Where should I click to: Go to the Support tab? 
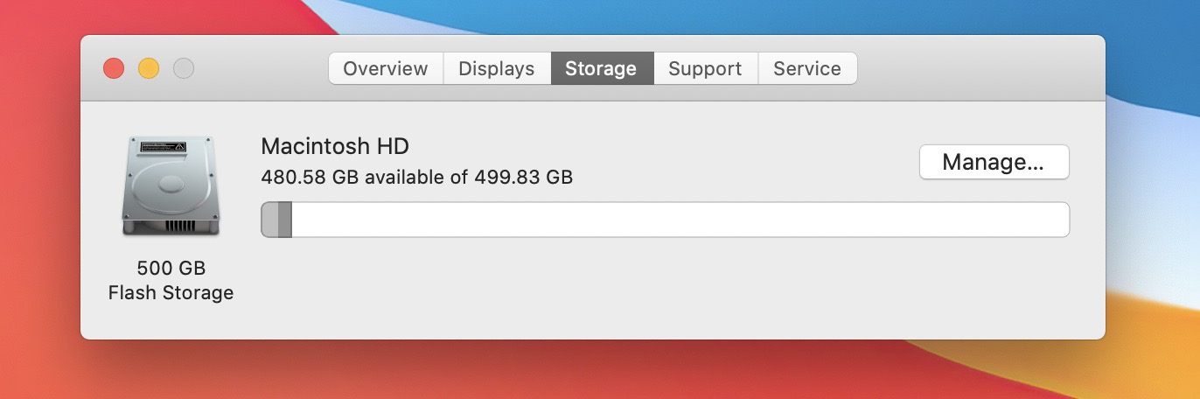pyautogui.click(x=706, y=68)
